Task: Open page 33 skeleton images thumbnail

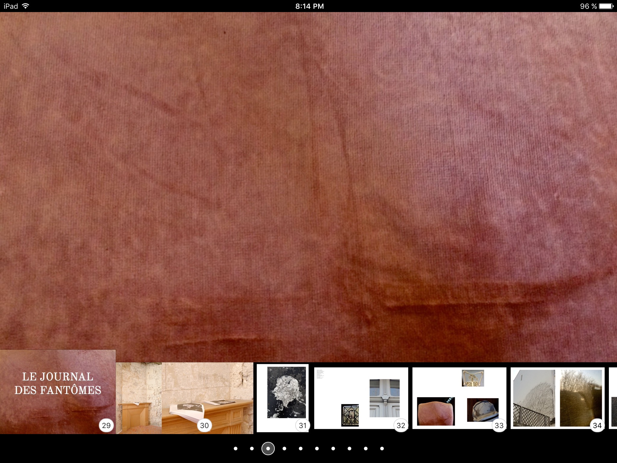Action: pyautogui.click(x=459, y=398)
